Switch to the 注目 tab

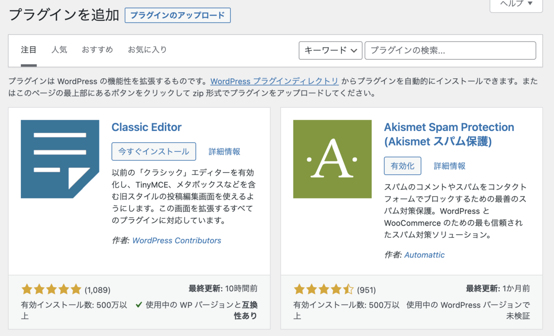pyautogui.click(x=29, y=50)
